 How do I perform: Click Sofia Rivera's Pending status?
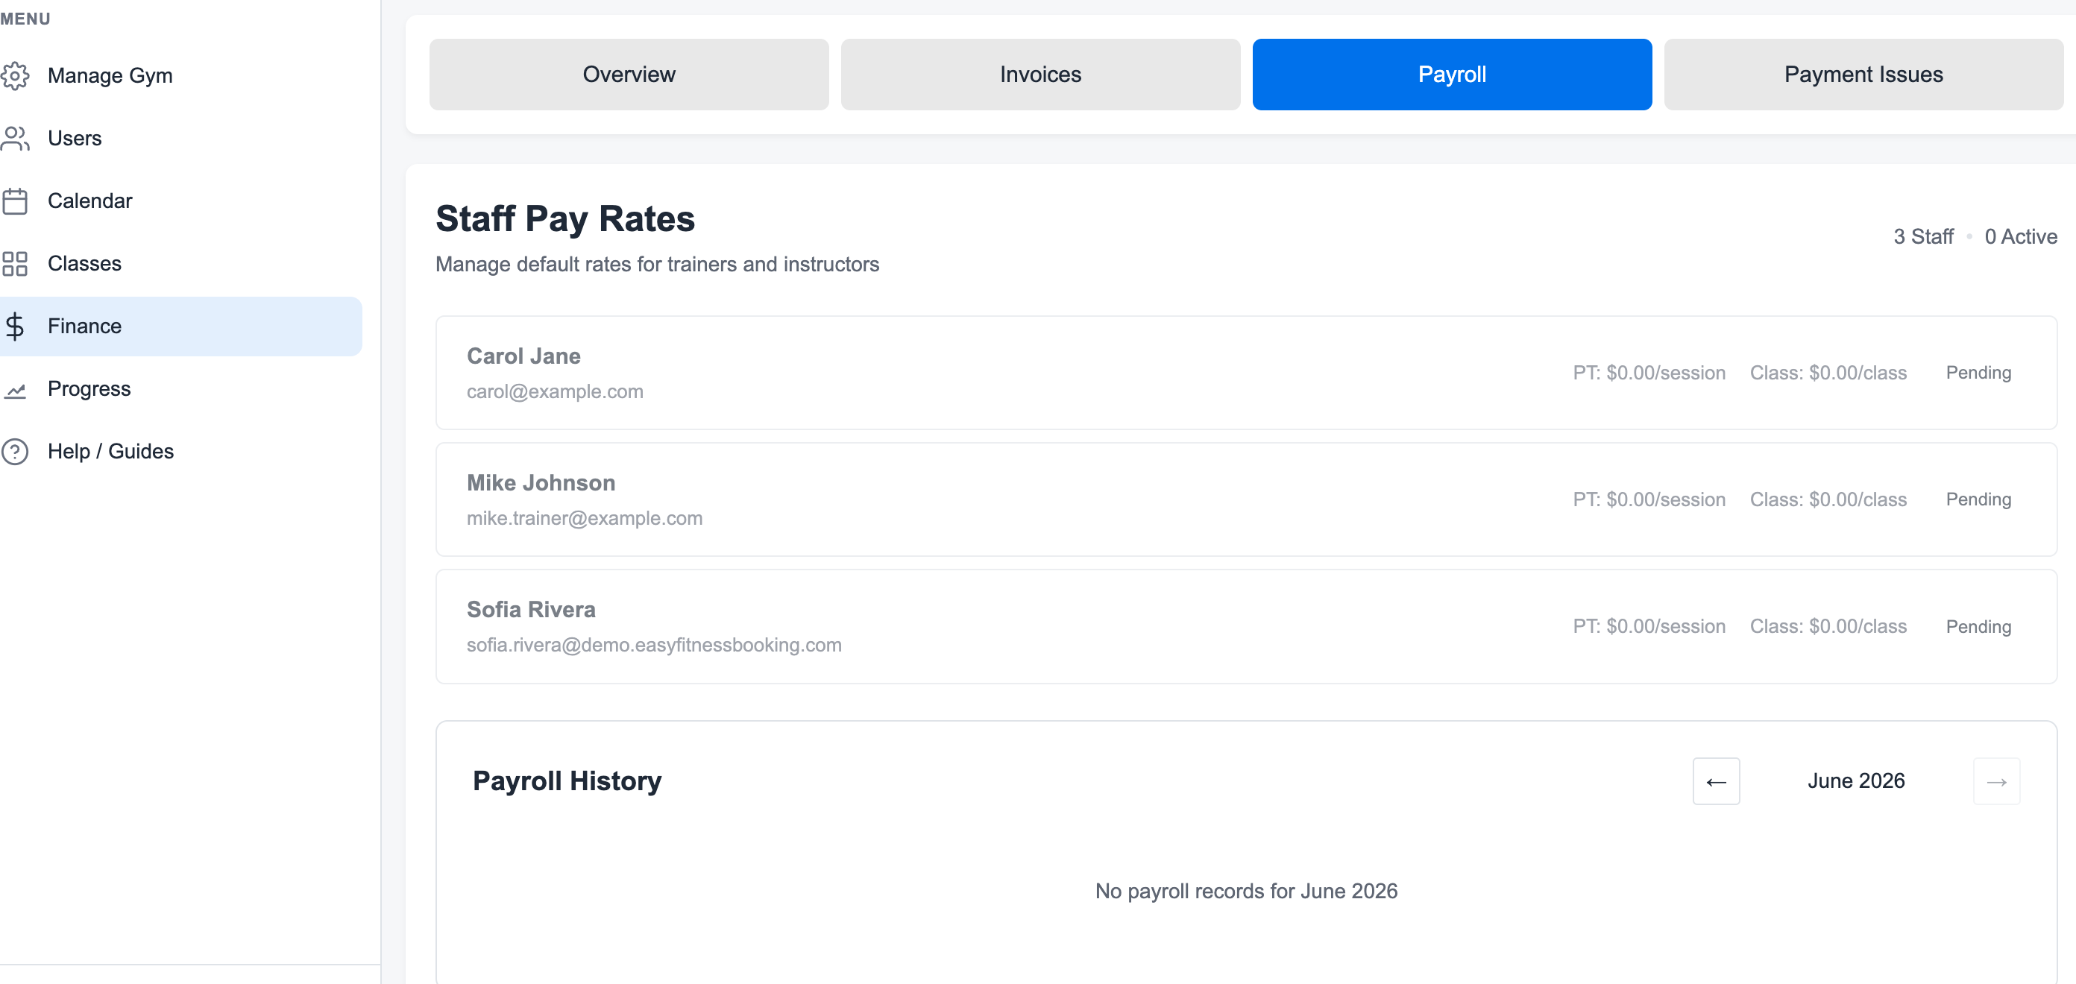click(1978, 627)
